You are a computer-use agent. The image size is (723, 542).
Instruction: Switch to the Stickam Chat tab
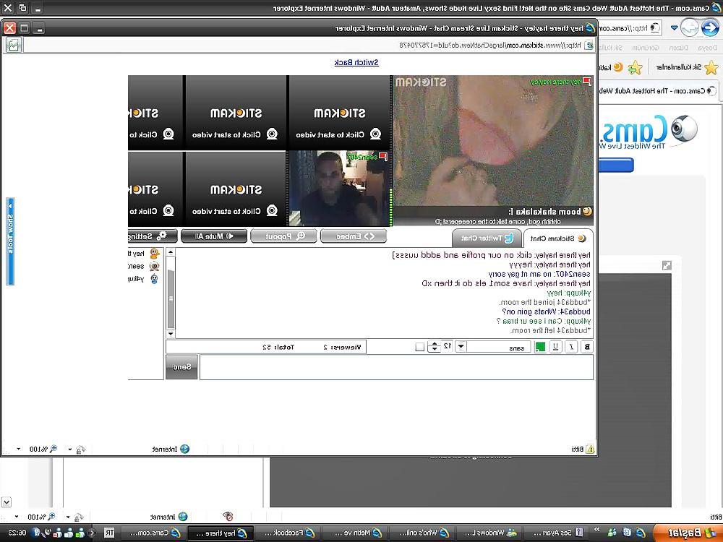(x=557, y=238)
